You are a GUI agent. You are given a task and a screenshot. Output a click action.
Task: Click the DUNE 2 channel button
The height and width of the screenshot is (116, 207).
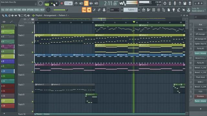200,82
